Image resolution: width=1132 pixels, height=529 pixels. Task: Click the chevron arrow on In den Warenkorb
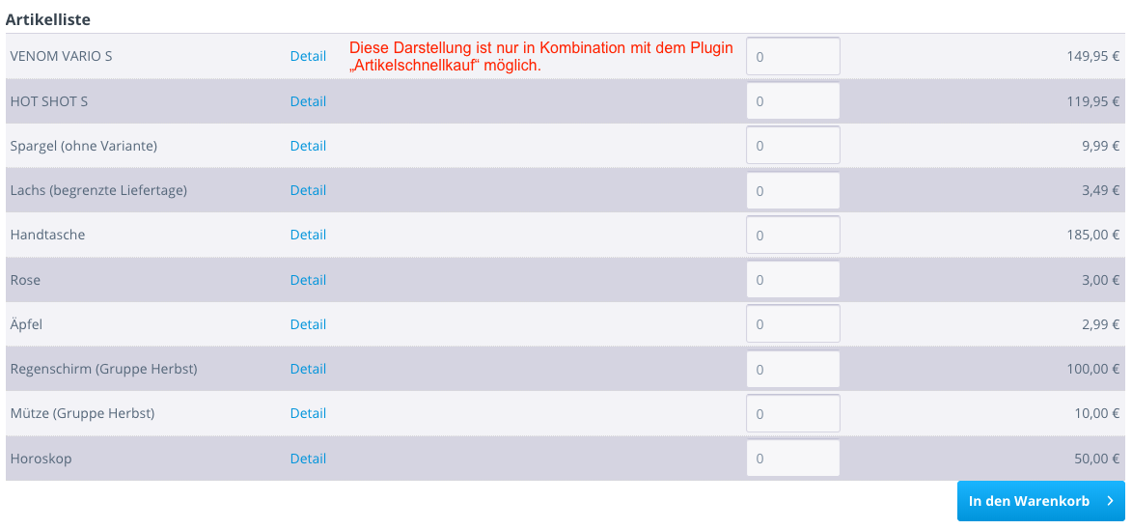1111,501
